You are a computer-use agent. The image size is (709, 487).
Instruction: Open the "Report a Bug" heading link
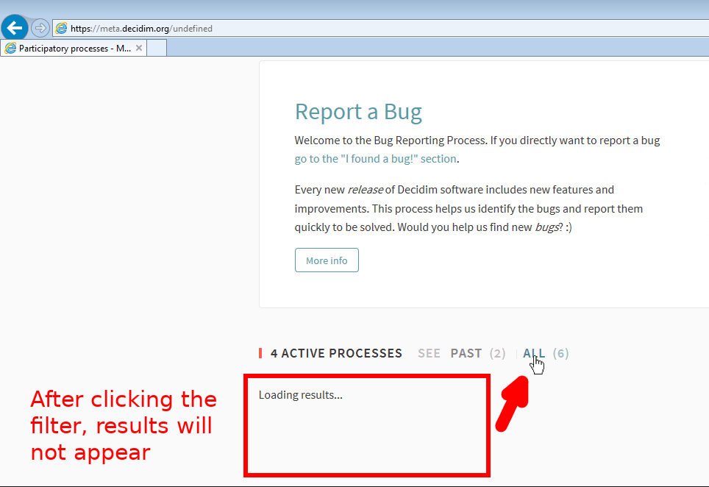point(358,112)
